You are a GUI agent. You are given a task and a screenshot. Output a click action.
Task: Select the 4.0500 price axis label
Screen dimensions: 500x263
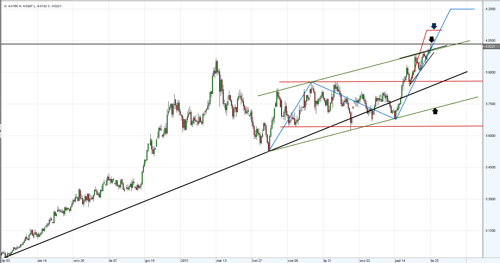pos(490,40)
